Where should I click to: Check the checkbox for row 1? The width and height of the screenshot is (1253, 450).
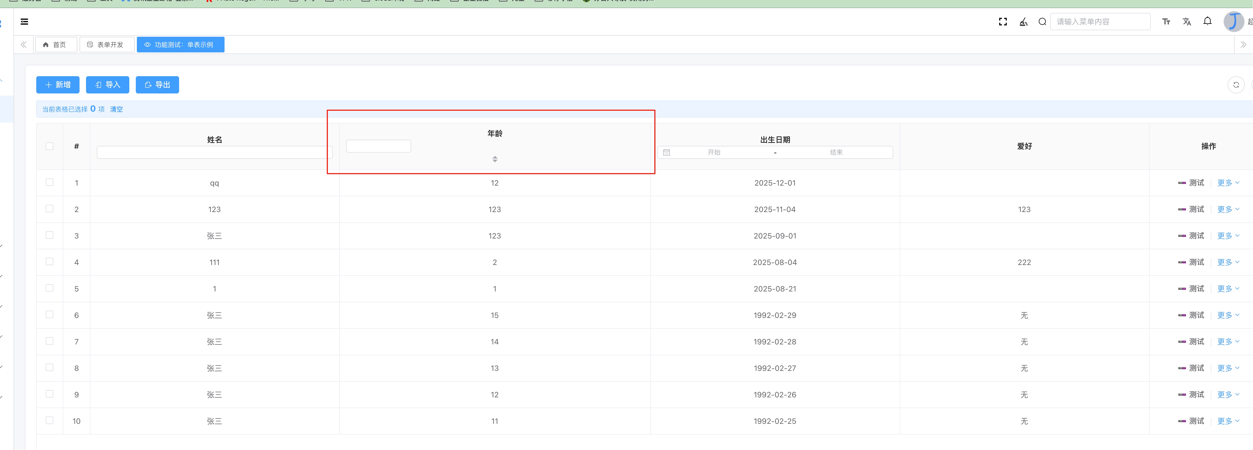coord(50,182)
